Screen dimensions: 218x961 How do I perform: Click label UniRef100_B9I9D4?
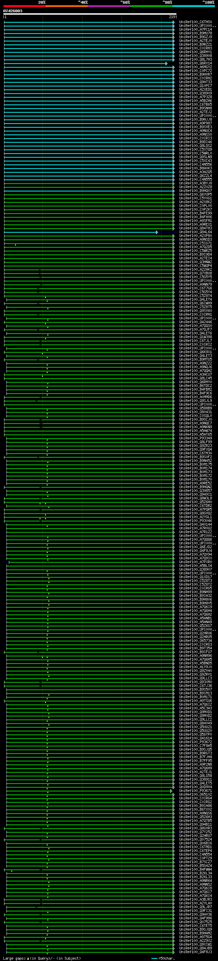pyautogui.click(x=196, y=254)
